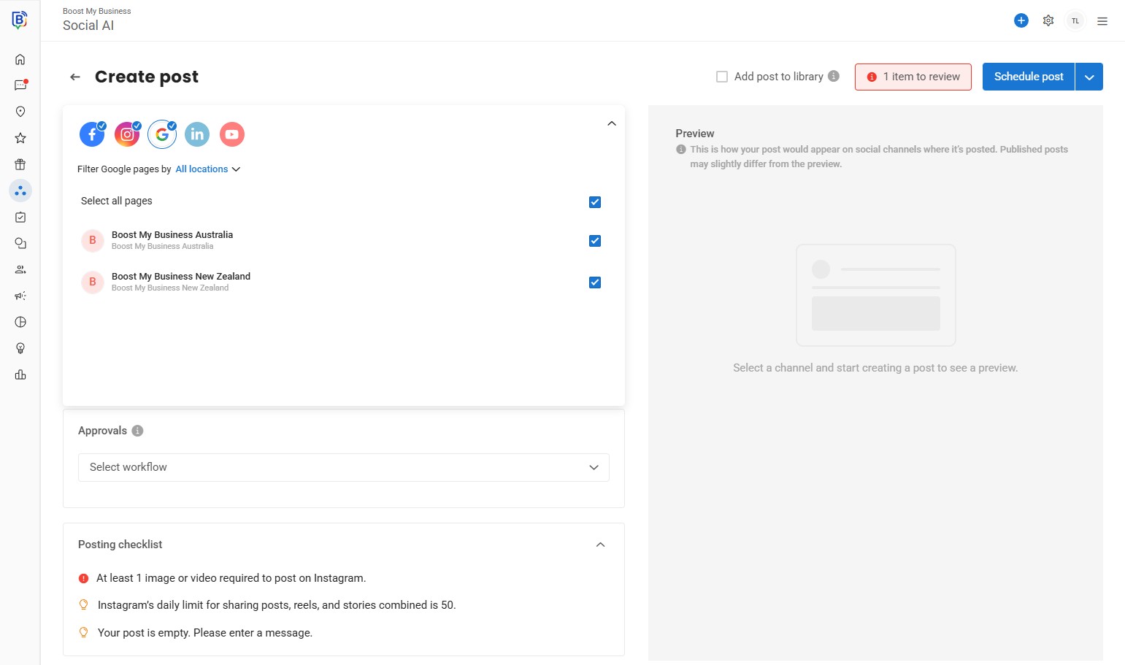
Task: Click the 1 item to review button
Action: (913, 77)
